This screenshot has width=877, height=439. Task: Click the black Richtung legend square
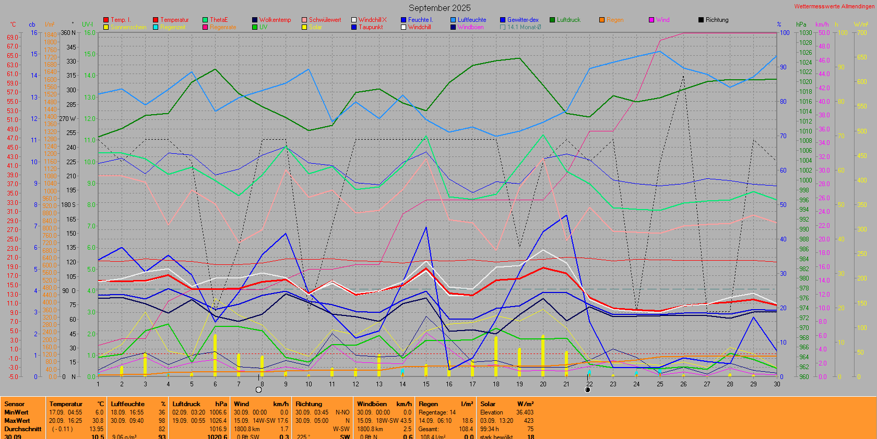(701, 20)
